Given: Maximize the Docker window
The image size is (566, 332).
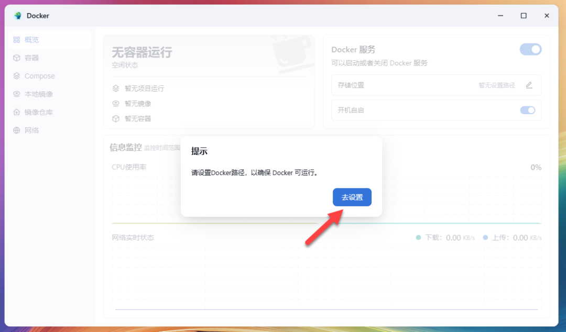Looking at the screenshot, I should click(524, 16).
